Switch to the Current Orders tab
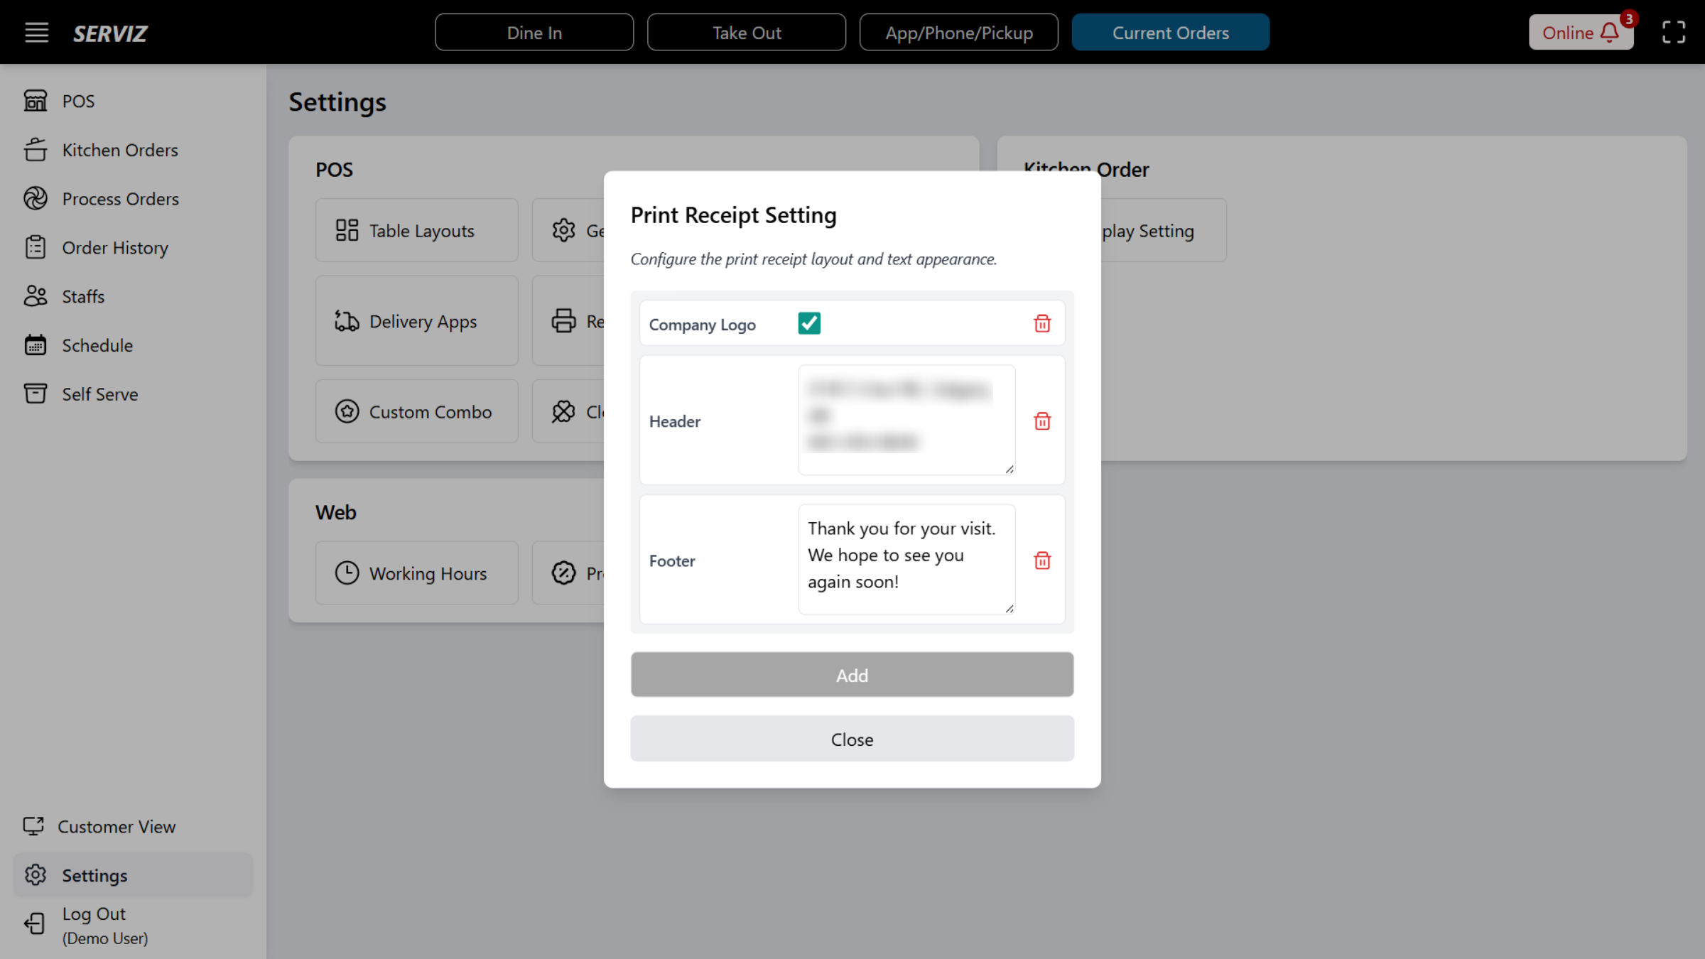The width and height of the screenshot is (1705, 959). (1170, 32)
